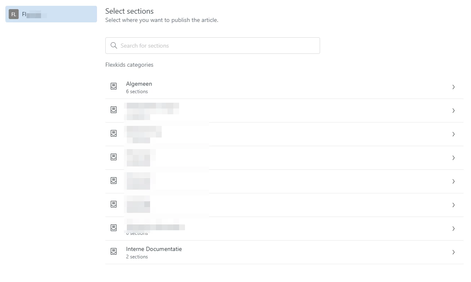Click the Algemeen category icon
This screenshot has height=282, width=471.
point(114,87)
